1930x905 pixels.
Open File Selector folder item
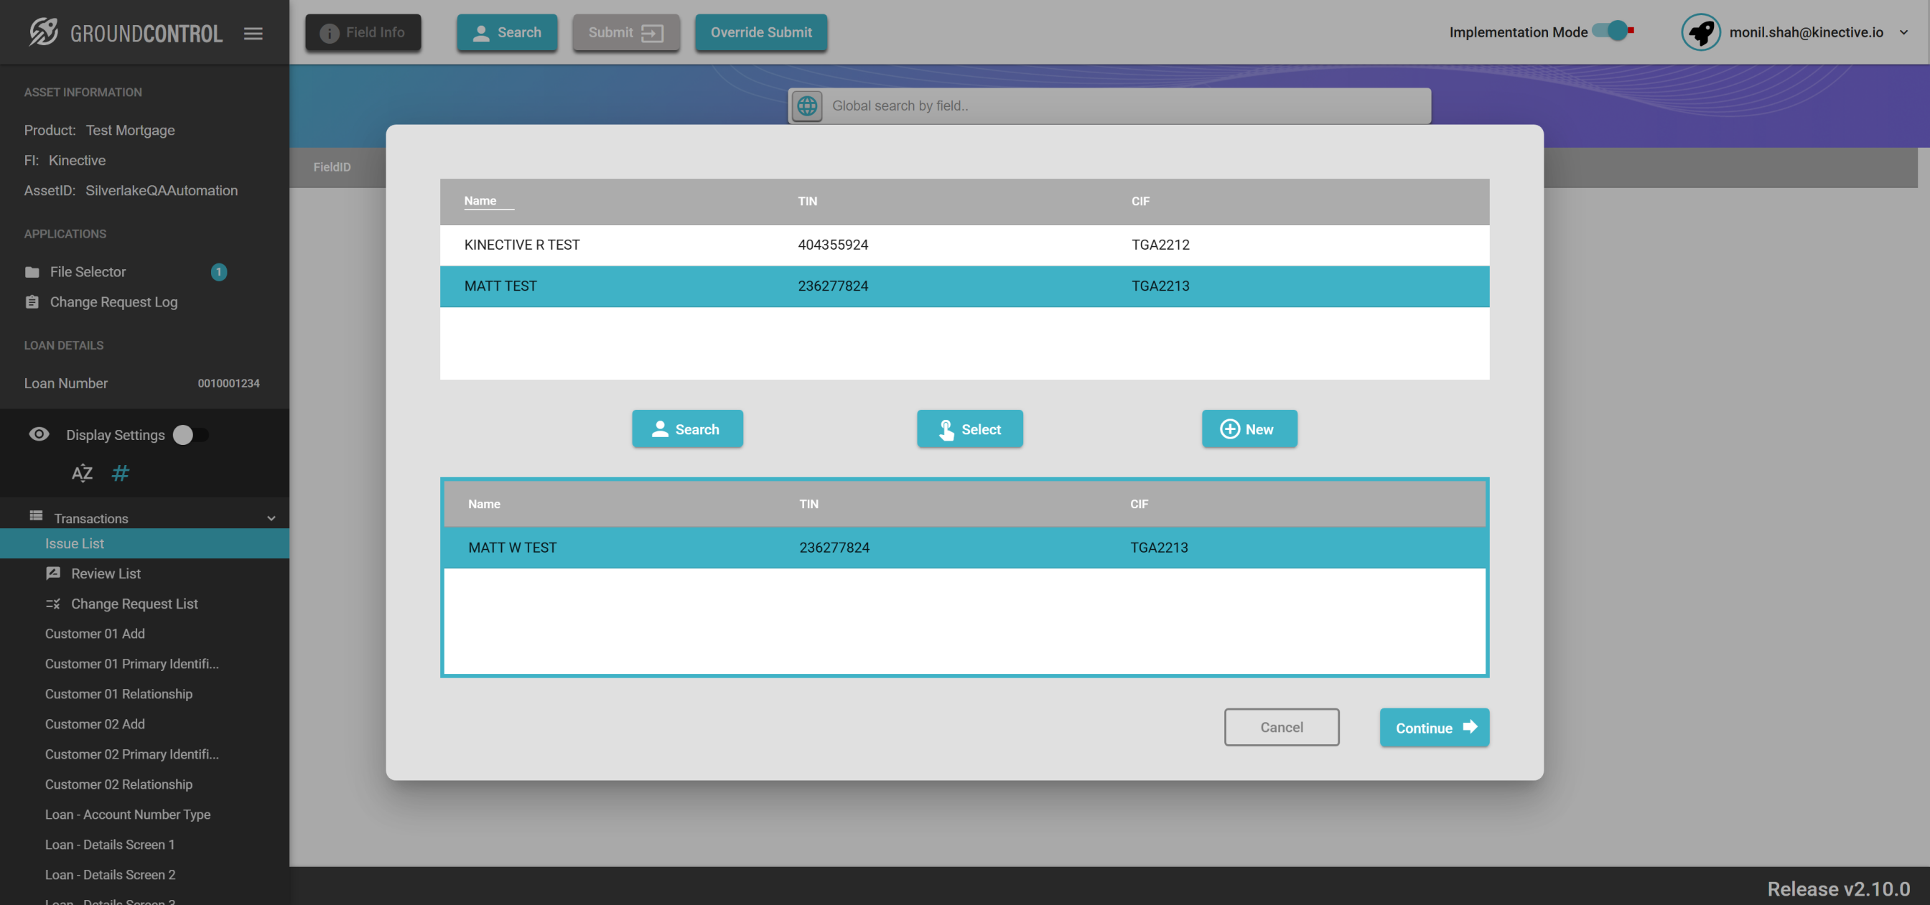tap(88, 272)
